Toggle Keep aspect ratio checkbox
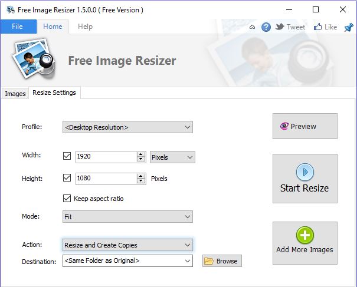The width and height of the screenshot is (357, 287). tap(67, 199)
